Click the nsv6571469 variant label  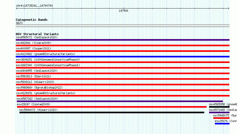click(x=223, y=110)
